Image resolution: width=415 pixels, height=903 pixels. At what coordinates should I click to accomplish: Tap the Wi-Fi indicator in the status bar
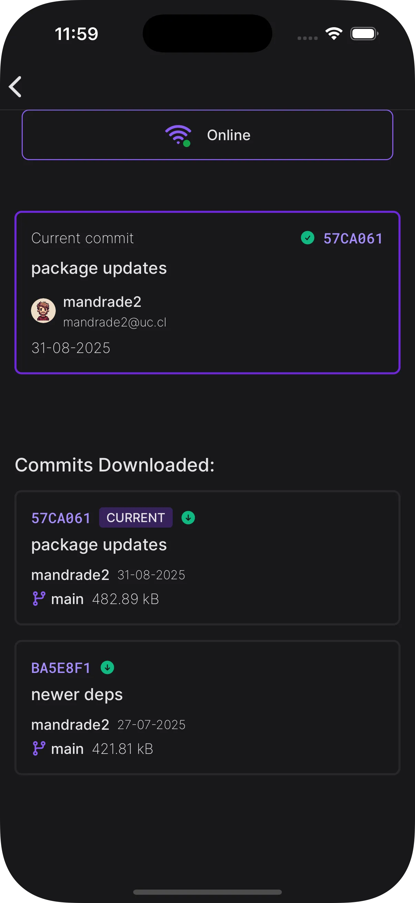(334, 34)
